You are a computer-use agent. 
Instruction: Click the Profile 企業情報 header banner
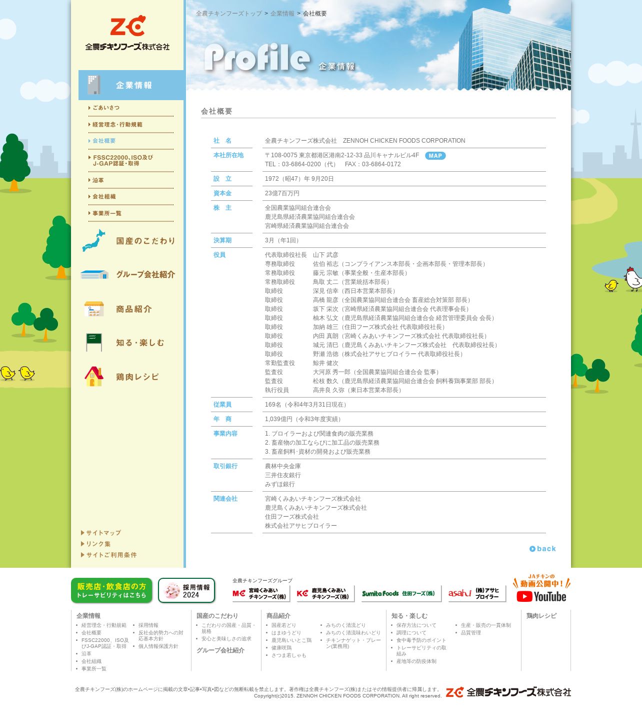378,46
